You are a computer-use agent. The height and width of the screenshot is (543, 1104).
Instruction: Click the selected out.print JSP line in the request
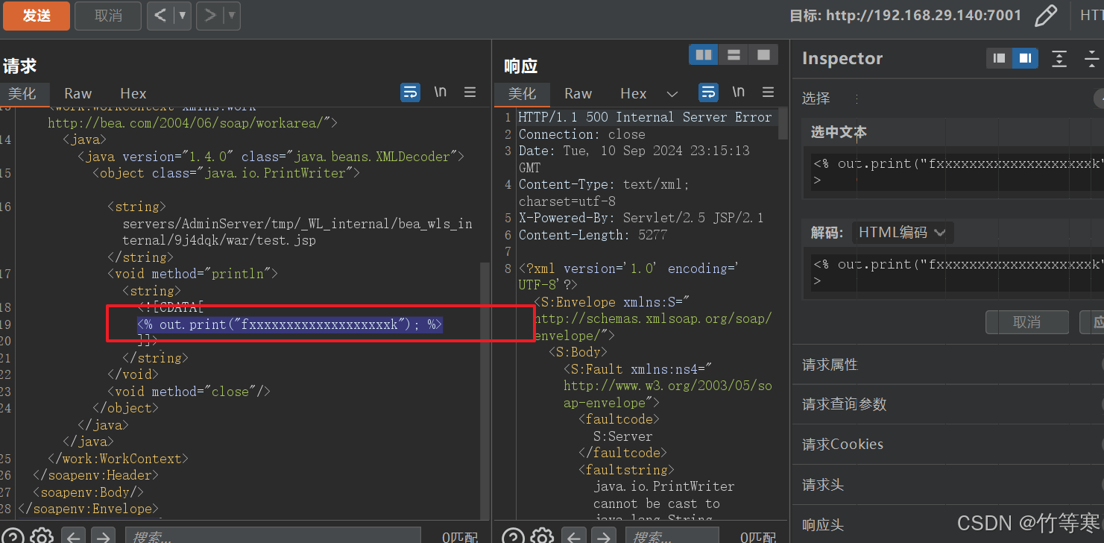(x=290, y=324)
